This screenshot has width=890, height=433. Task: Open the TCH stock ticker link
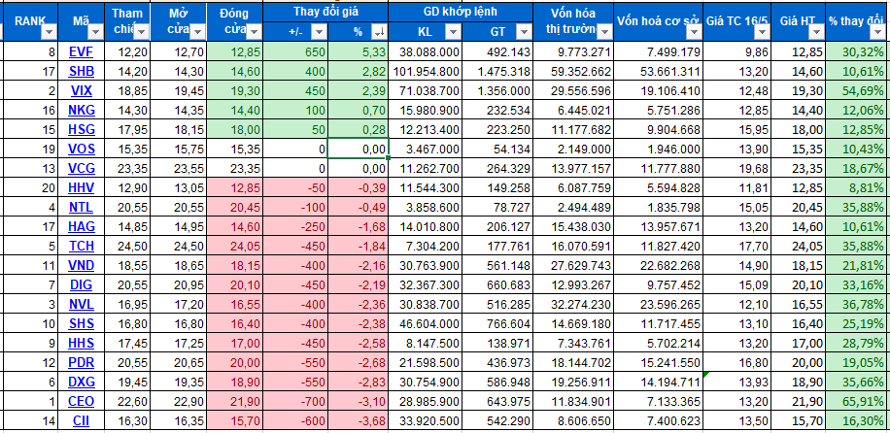pos(82,246)
